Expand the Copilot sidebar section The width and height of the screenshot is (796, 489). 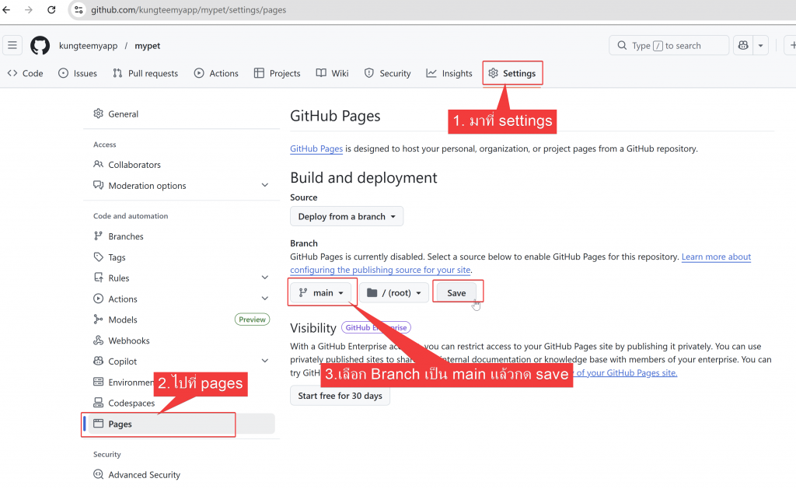pos(265,362)
